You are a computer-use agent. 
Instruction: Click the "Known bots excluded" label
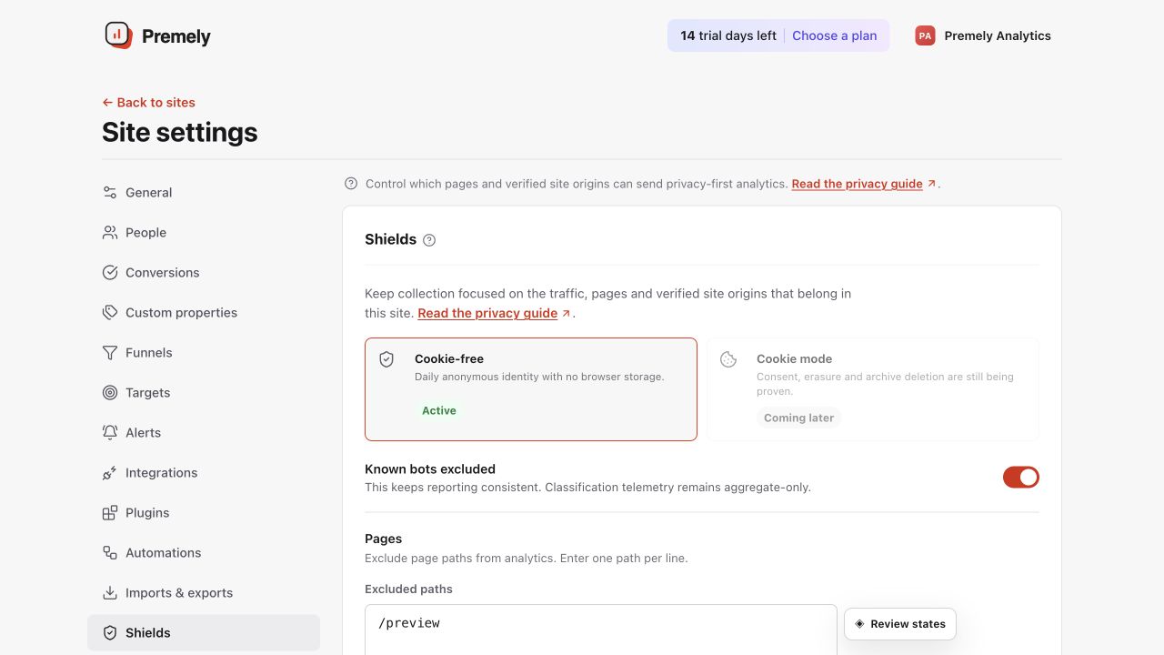(430, 469)
